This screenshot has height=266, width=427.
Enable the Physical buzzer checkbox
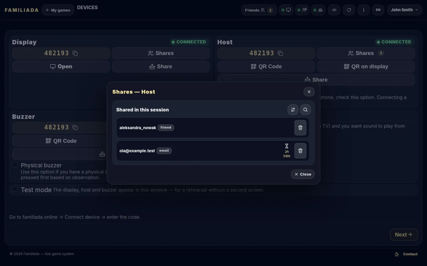15,165
